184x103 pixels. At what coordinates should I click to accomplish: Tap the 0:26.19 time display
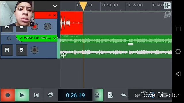(75, 95)
